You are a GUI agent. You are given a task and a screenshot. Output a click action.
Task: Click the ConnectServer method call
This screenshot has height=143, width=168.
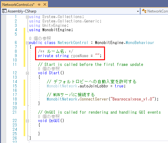pyautogui.click(x=94, y=99)
